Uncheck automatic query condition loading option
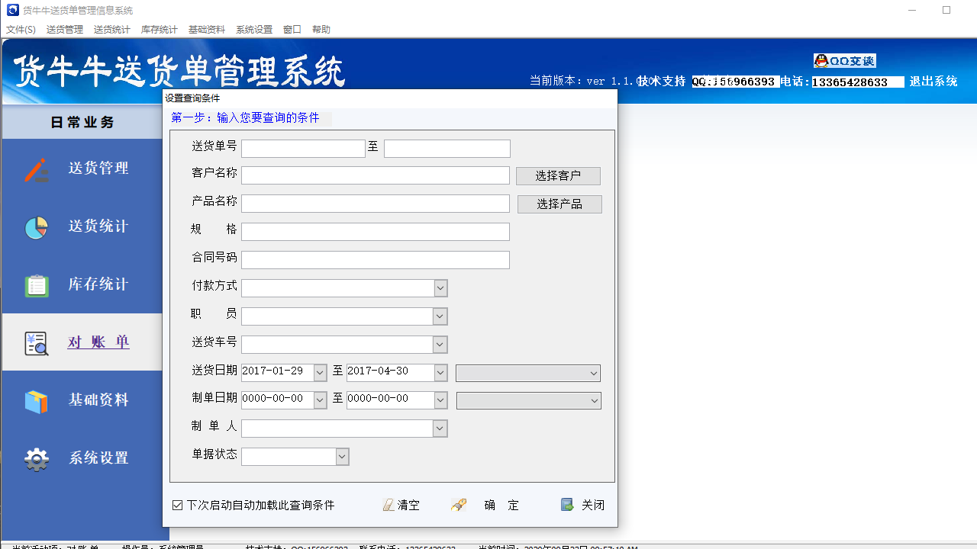The image size is (977, 549). (176, 505)
